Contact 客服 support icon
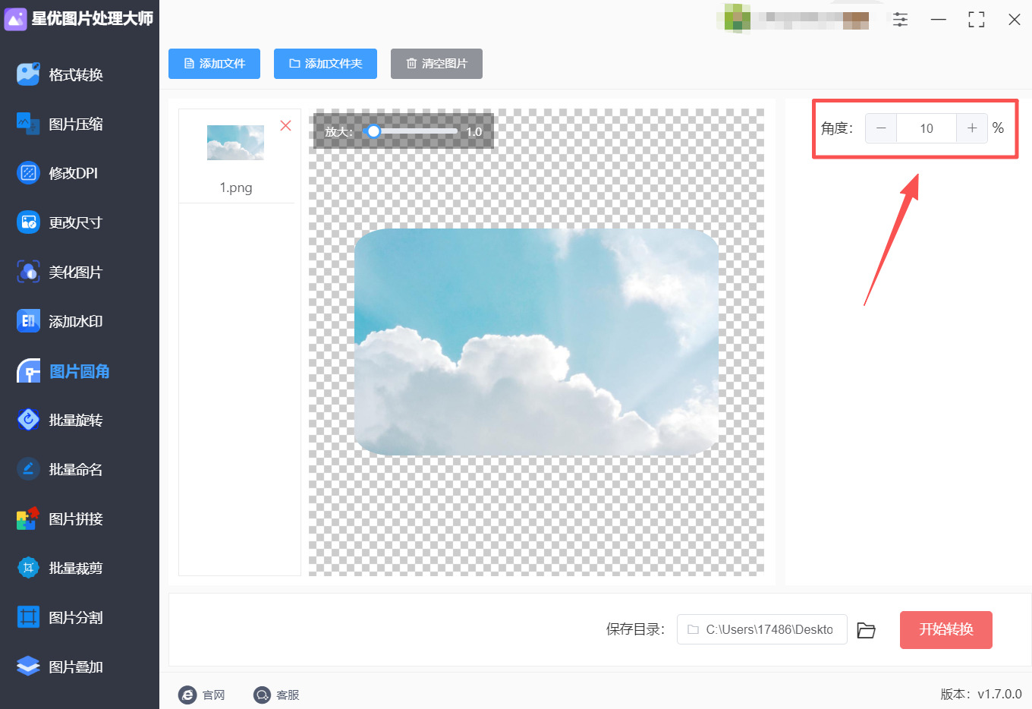The height and width of the screenshot is (709, 1032). point(262,695)
